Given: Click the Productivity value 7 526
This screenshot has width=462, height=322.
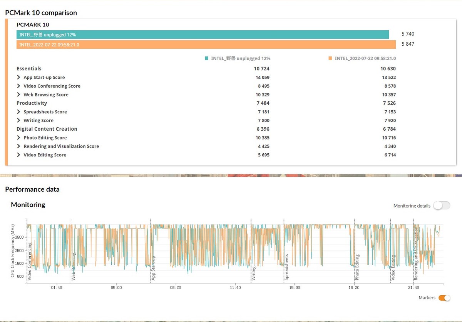Looking at the screenshot, I should coord(390,103).
